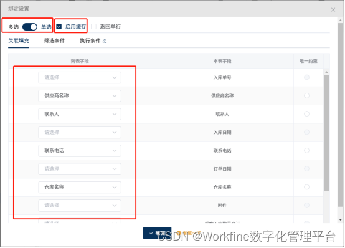Open the 供应商名称 list field dropdown
The image size is (345, 248).
tap(80, 96)
